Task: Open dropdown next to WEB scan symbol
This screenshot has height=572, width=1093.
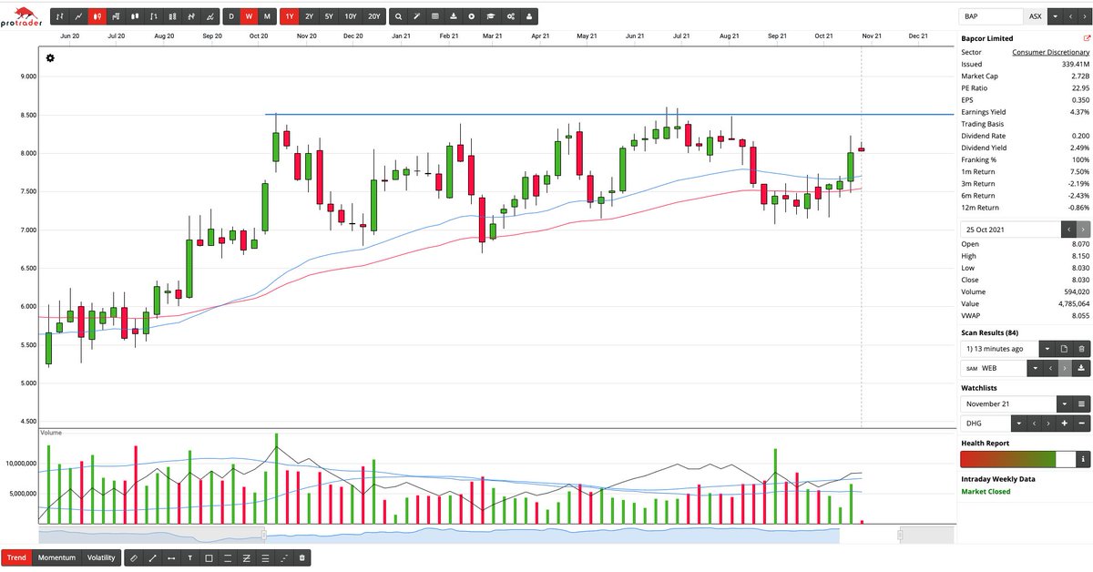Action: click(1035, 368)
